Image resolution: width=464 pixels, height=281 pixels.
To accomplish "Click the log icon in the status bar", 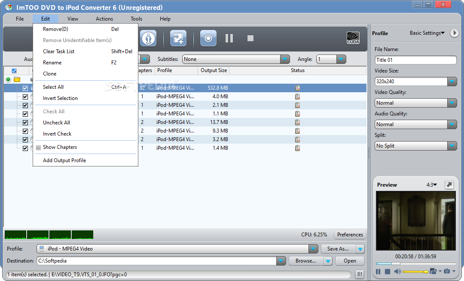I will 359,274.
